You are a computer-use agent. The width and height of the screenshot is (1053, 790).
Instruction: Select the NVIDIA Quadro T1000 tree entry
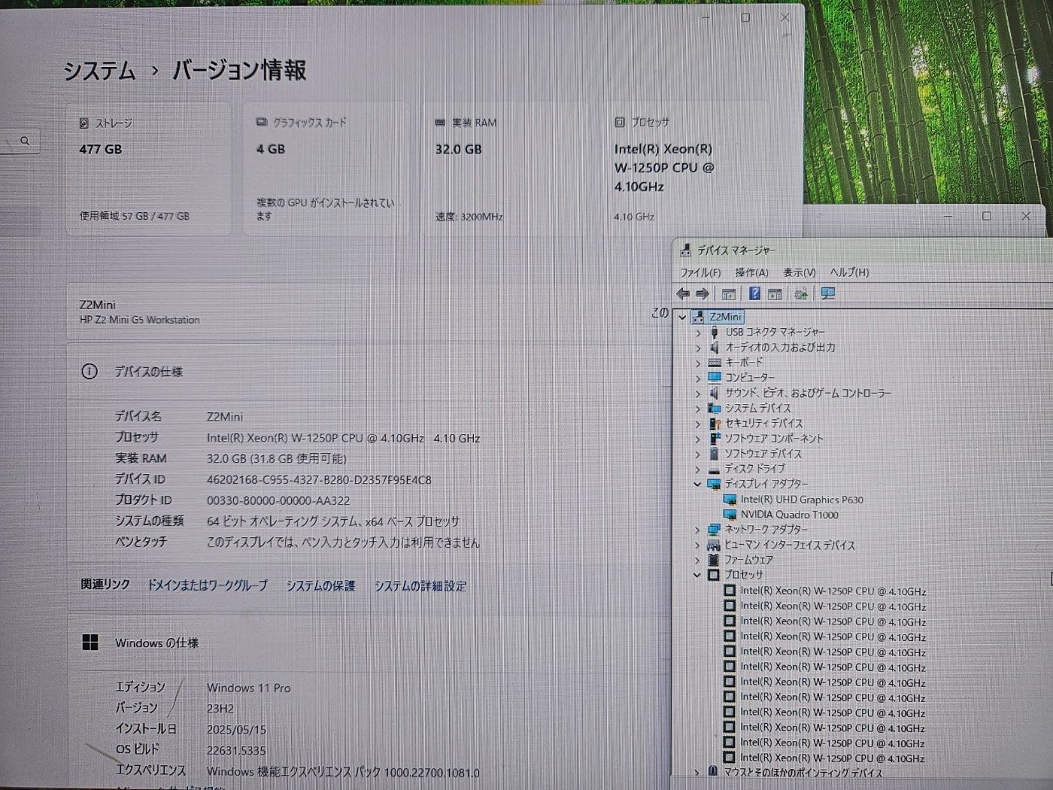tap(789, 515)
